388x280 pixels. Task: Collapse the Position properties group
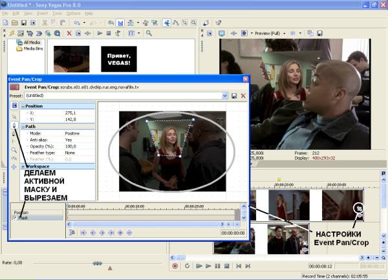click(x=23, y=106)
